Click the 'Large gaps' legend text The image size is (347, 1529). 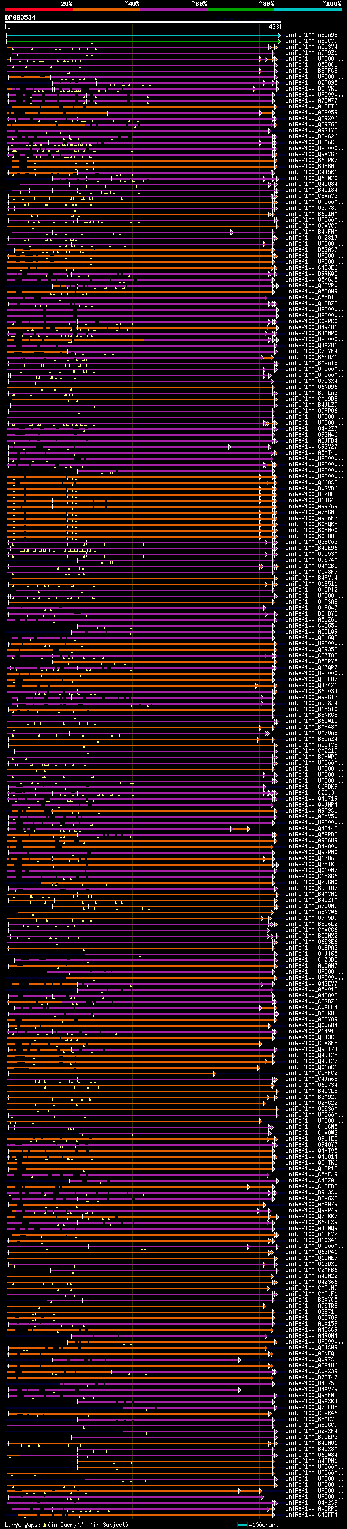[23, 1525]
